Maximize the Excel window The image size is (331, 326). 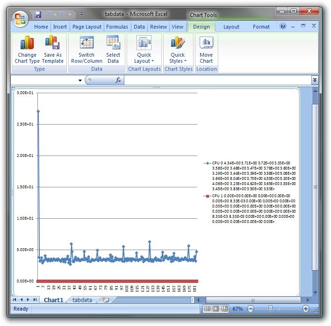tap(294, 11)
